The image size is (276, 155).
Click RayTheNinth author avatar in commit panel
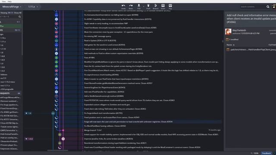pos(228,31)
